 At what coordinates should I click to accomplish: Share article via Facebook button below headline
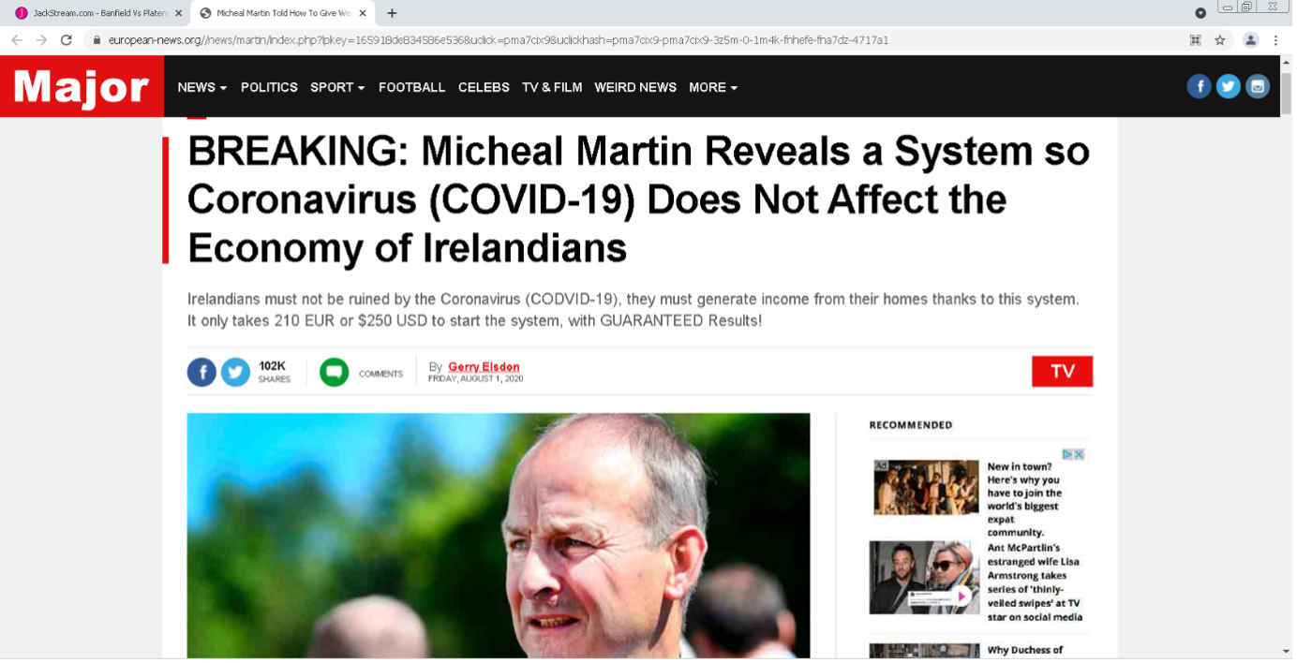[201, 373]
